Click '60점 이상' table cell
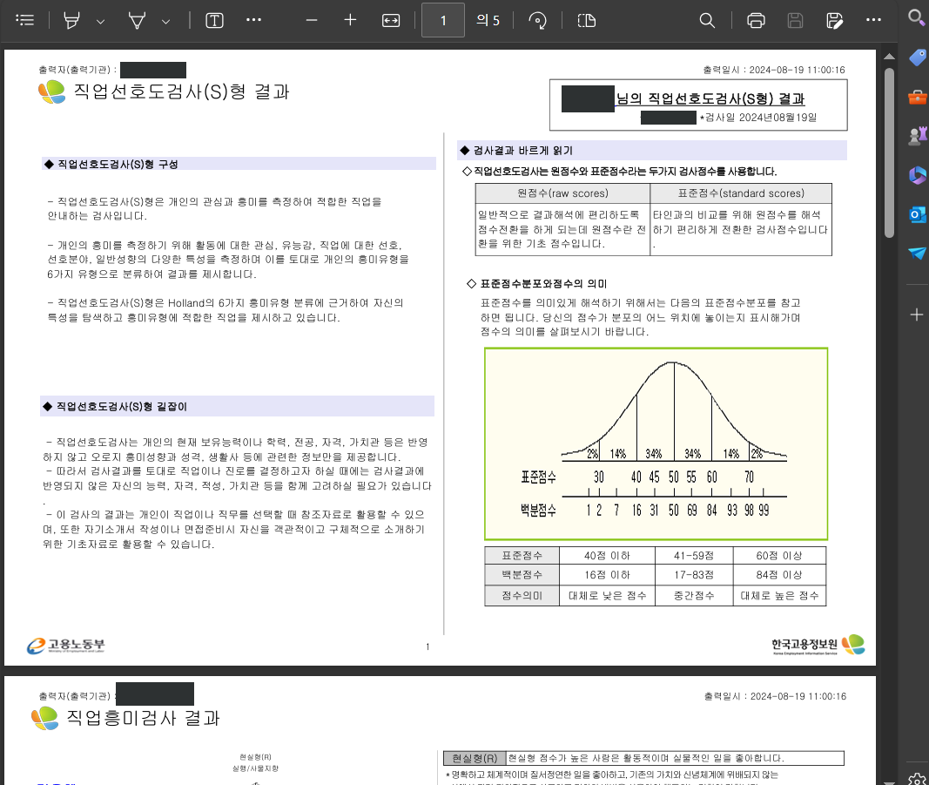Image resolution: width=929 pixels, height=785 pixels. pos(779,556)
